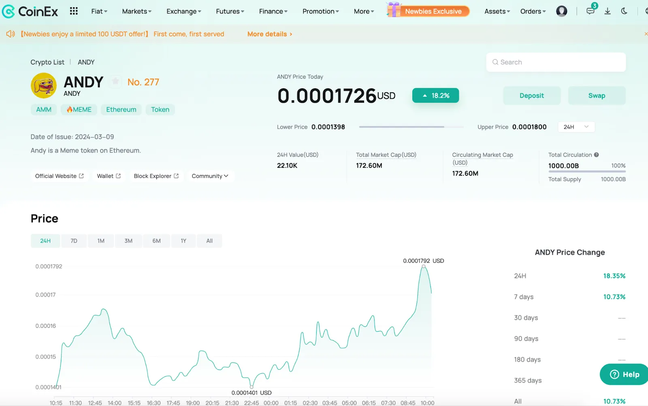Open the Finance menu
The image size is (648, 406).
(273, 11)
